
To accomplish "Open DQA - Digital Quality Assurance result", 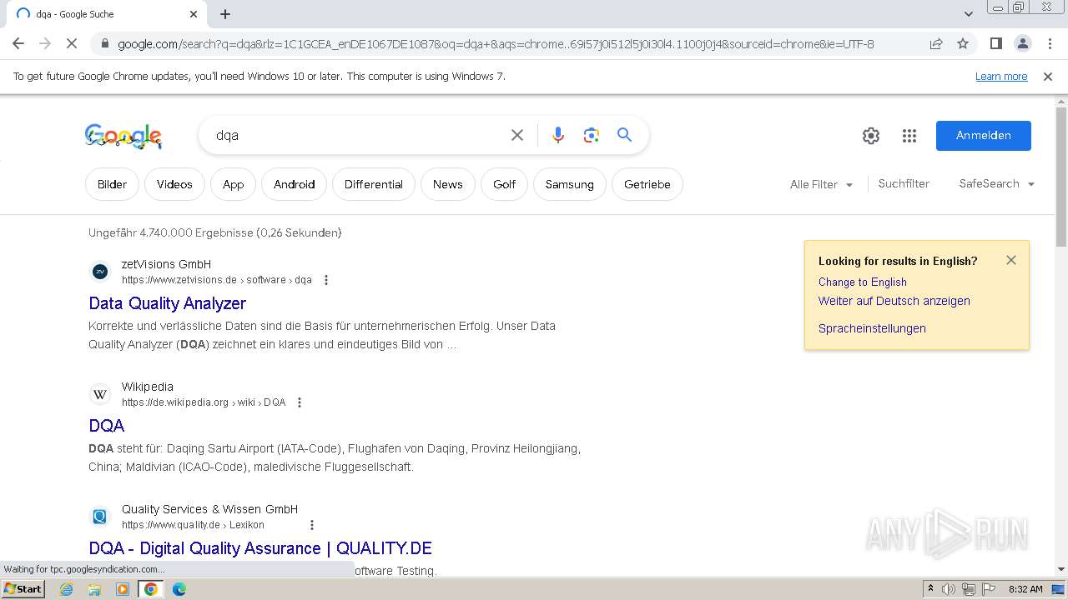I will tap(260, 548).
